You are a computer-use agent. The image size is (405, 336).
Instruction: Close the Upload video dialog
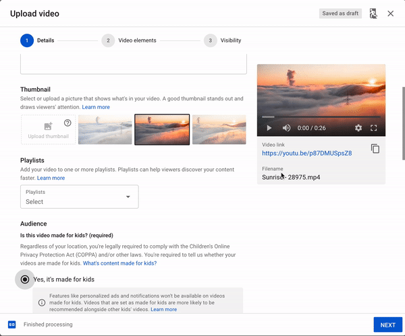pos(391,13)
